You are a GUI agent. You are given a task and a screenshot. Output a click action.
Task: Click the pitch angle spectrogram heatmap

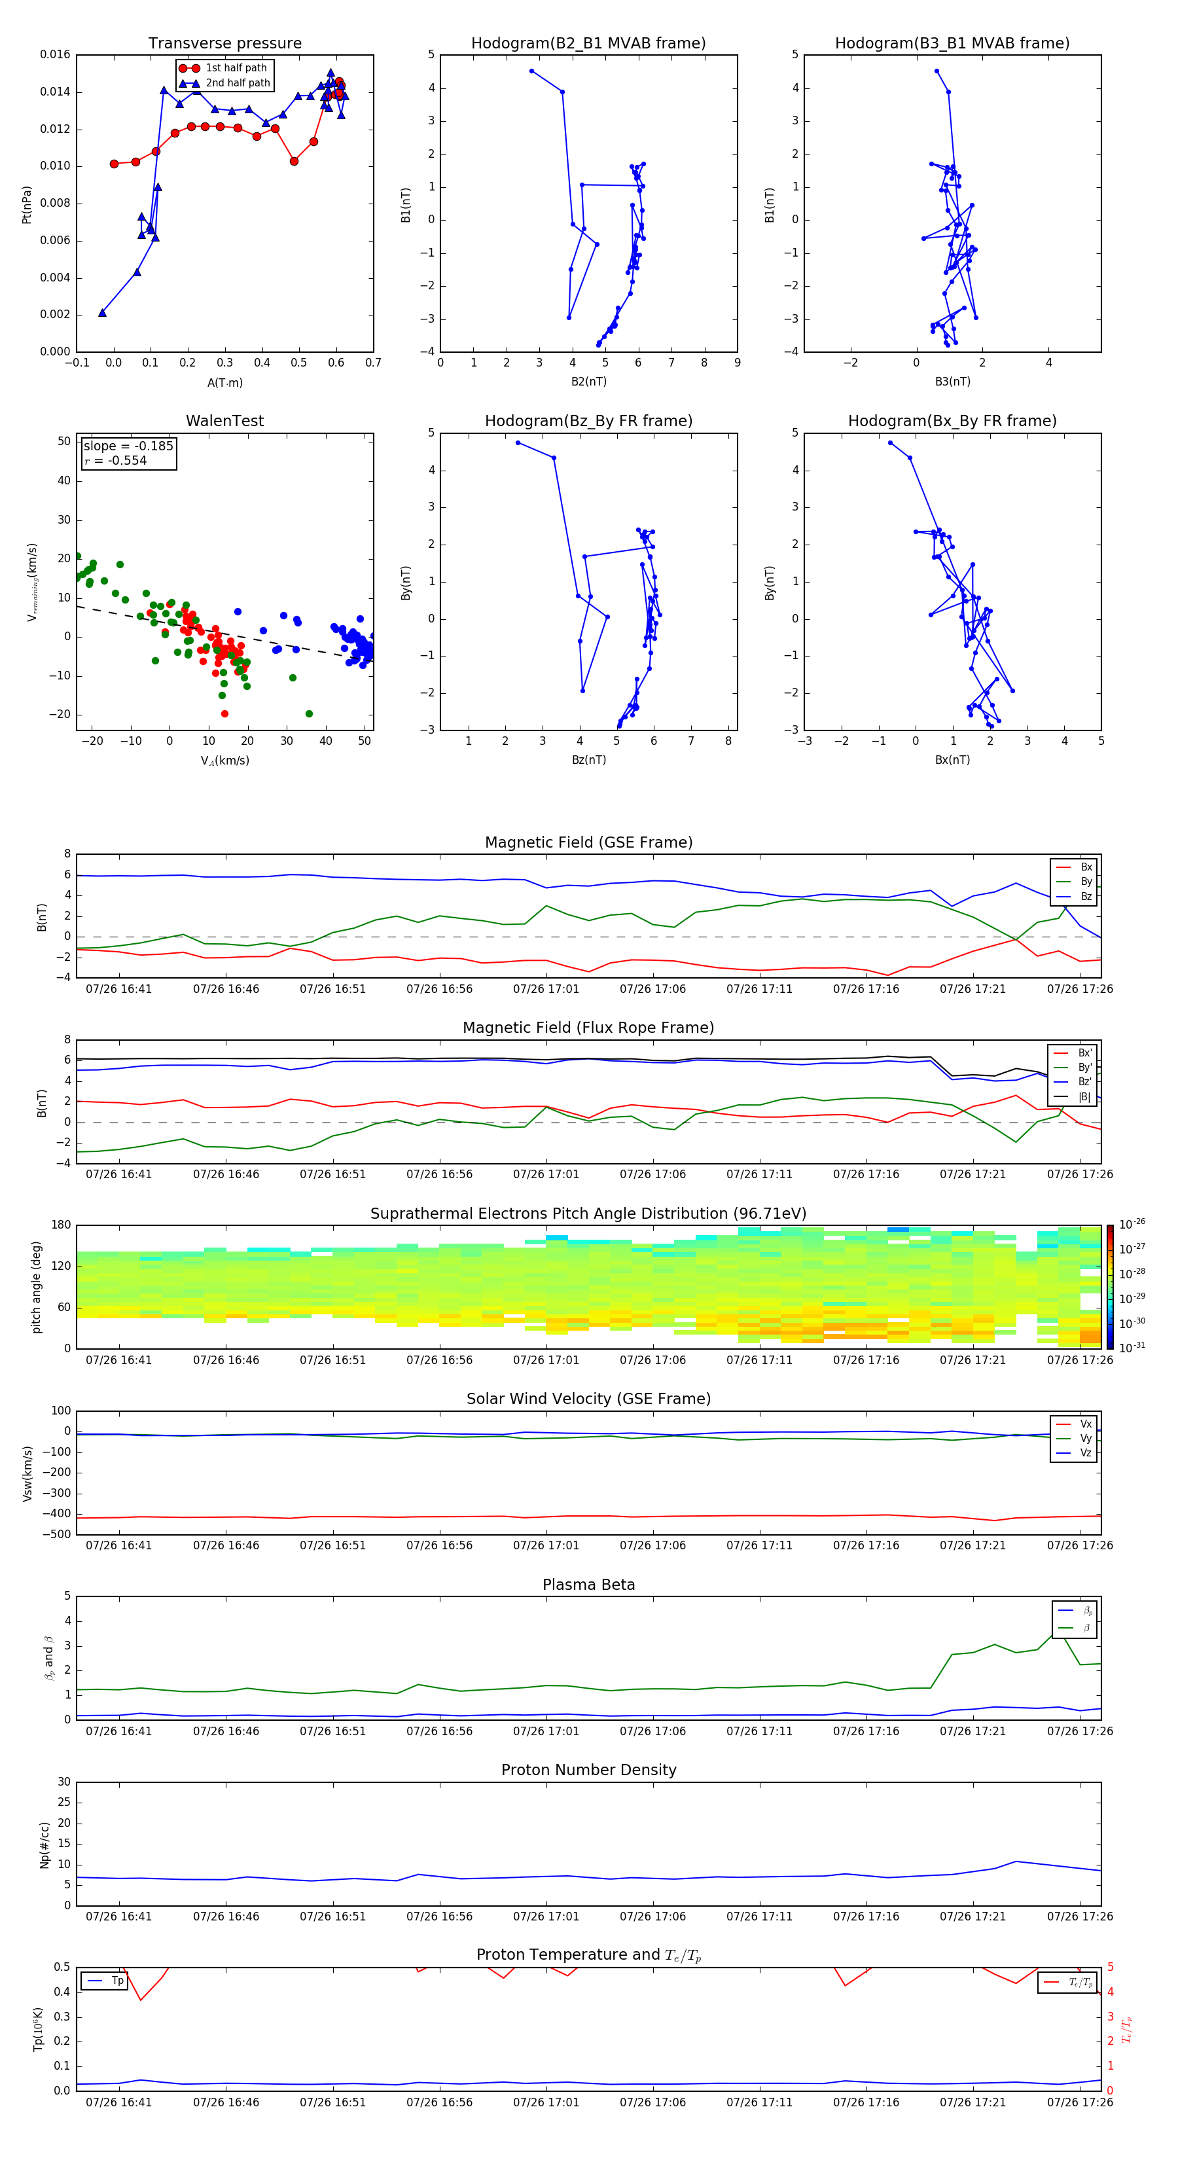(588, 1287)
